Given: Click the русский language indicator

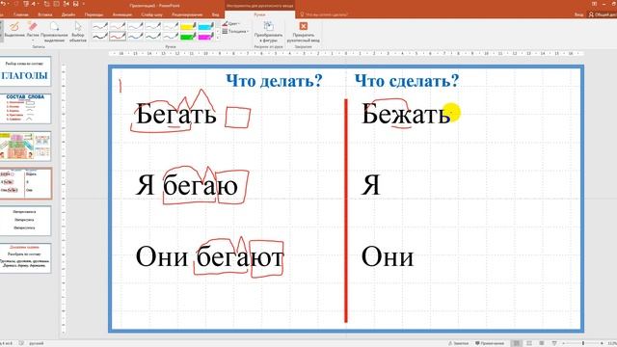Looking at the screenshot, I should coord(37,343).
